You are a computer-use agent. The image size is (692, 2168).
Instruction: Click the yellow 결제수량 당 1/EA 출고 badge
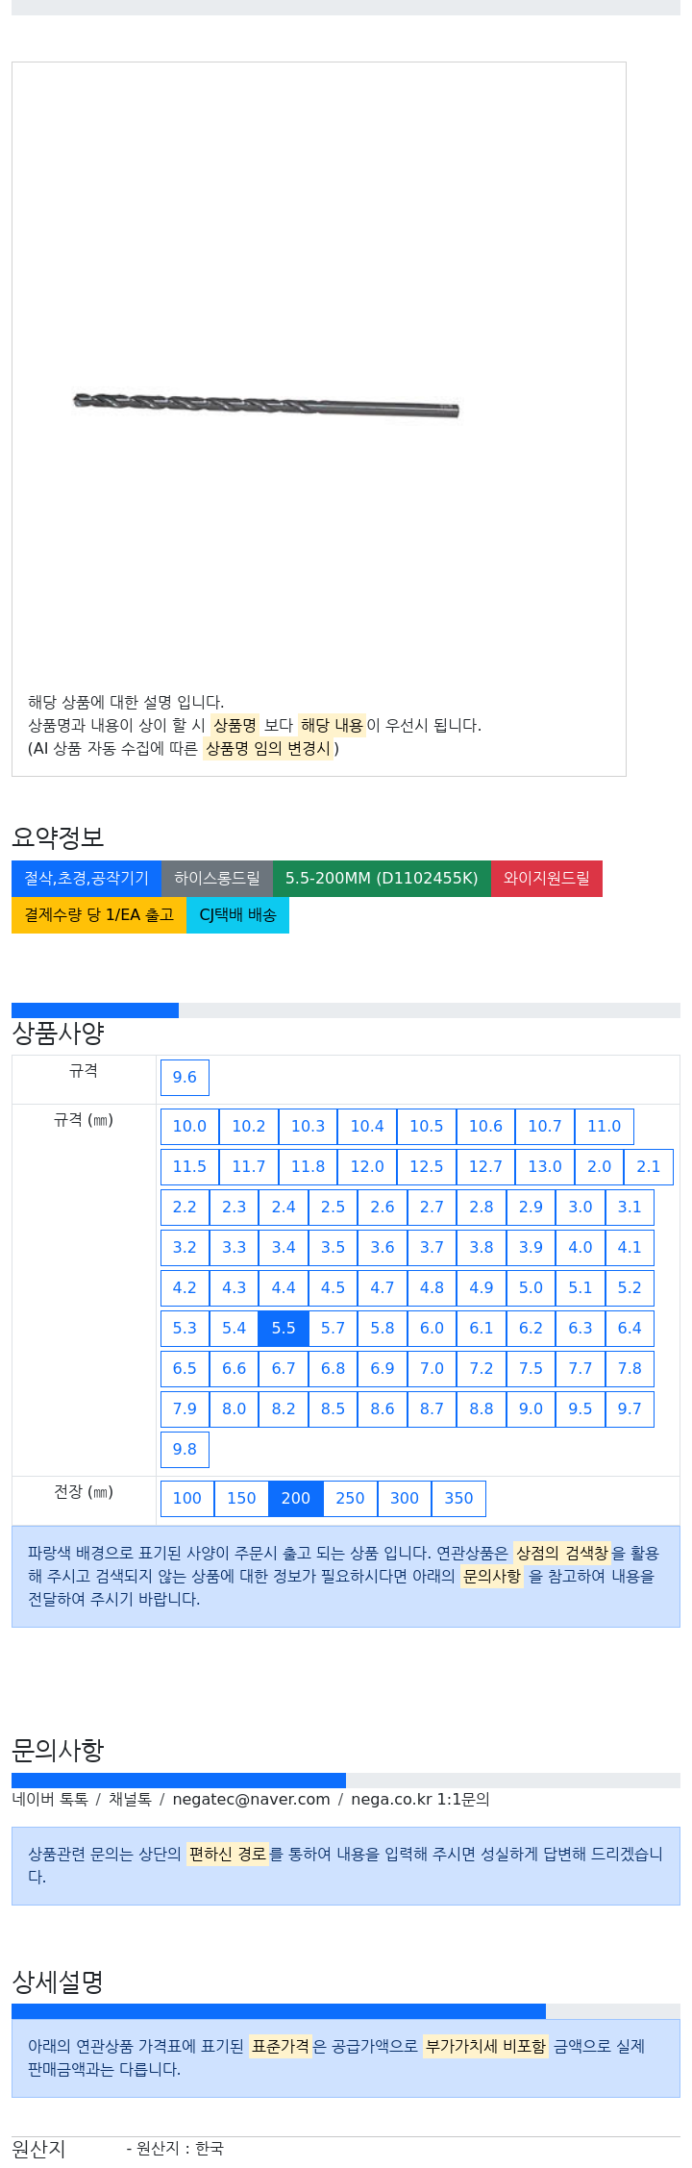click(x=99, y=915)
